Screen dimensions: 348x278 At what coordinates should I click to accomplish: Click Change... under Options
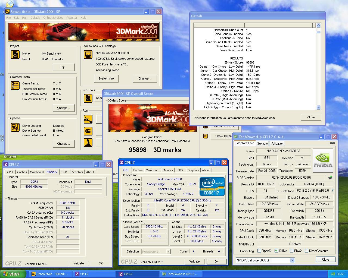click(63, 144)
